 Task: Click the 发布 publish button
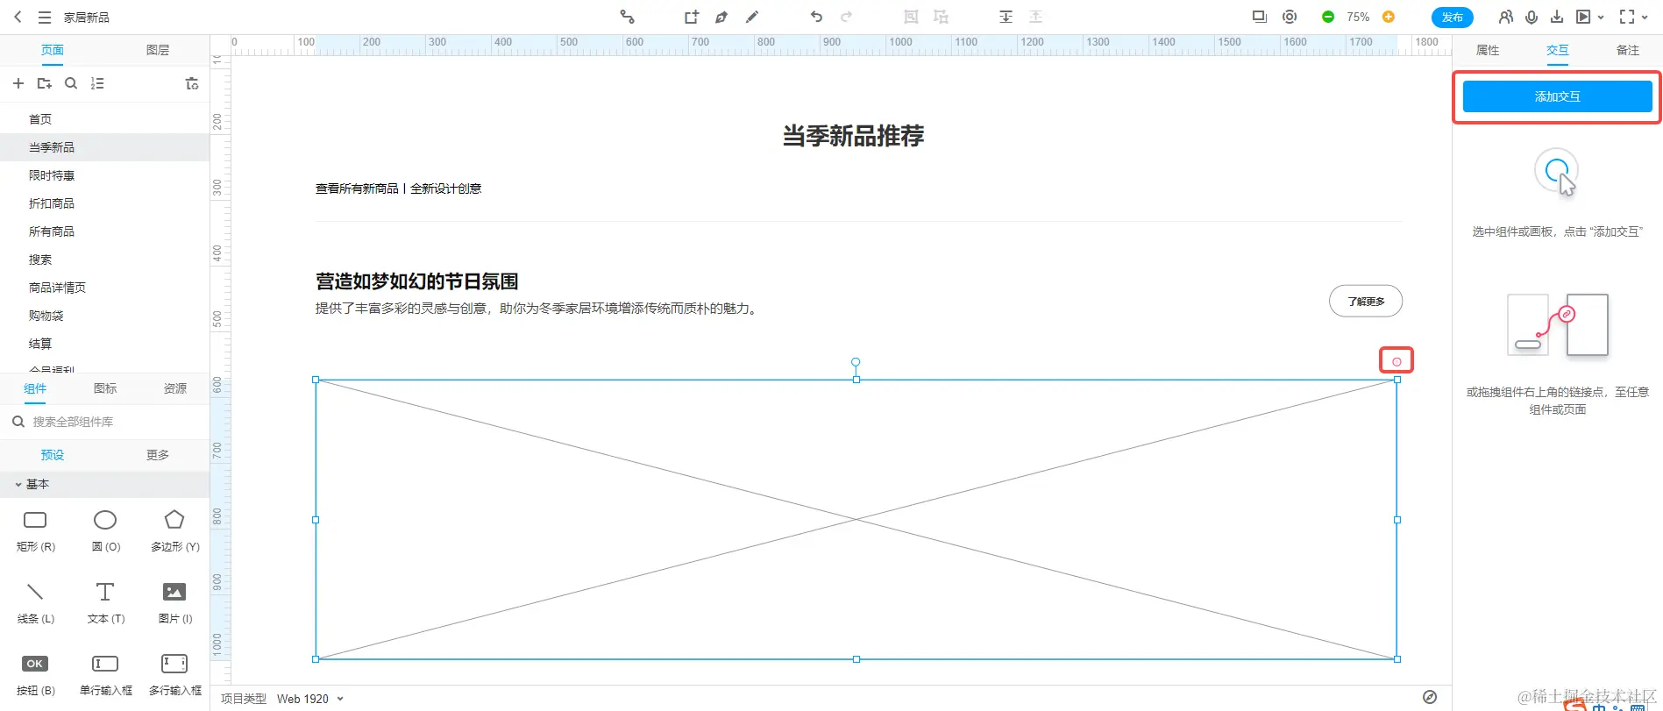click(1453, 17)
